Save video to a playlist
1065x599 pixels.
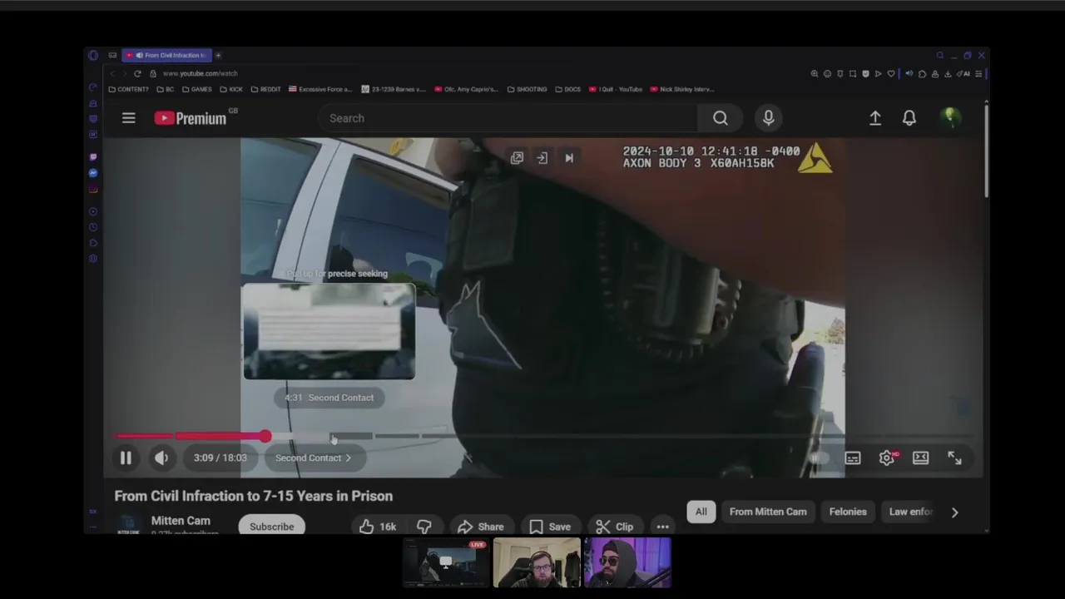tap(549, 527)
